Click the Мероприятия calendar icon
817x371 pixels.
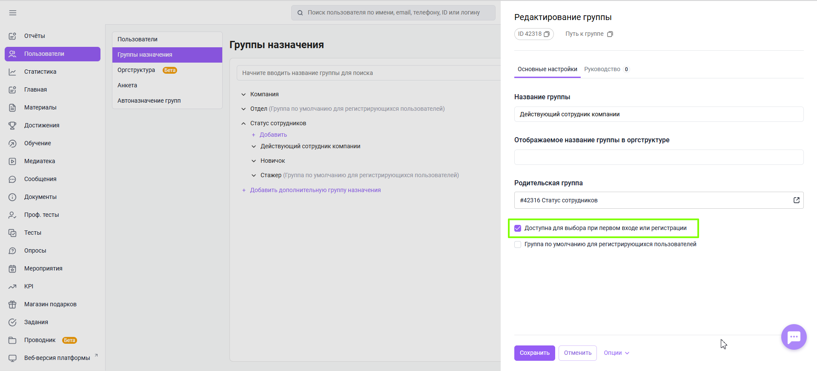pos(12,268)
